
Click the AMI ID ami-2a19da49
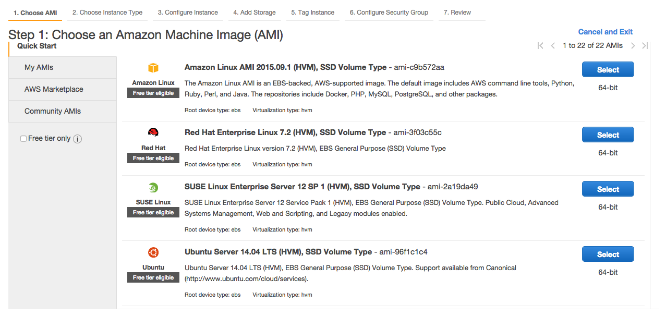[453, 187]
